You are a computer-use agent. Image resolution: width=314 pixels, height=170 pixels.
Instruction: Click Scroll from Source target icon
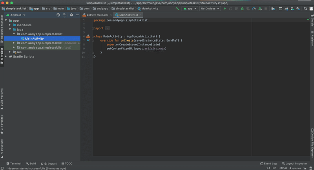(58, 15)
